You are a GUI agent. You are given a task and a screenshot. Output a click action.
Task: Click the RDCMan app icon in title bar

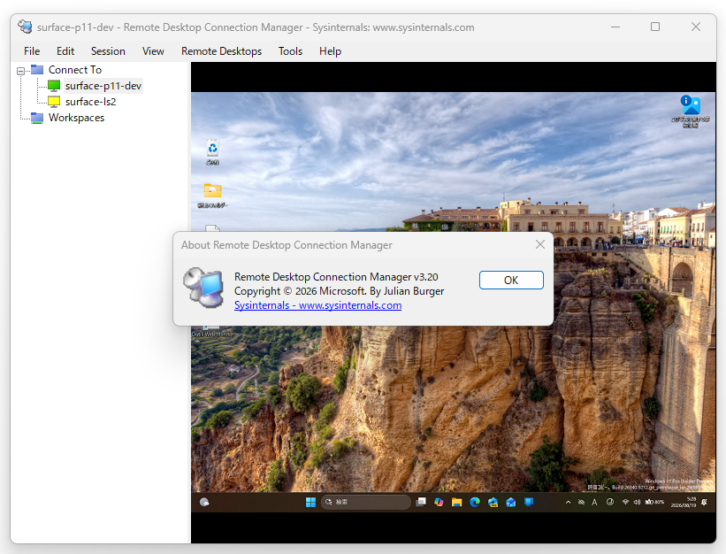pos(25,27)
